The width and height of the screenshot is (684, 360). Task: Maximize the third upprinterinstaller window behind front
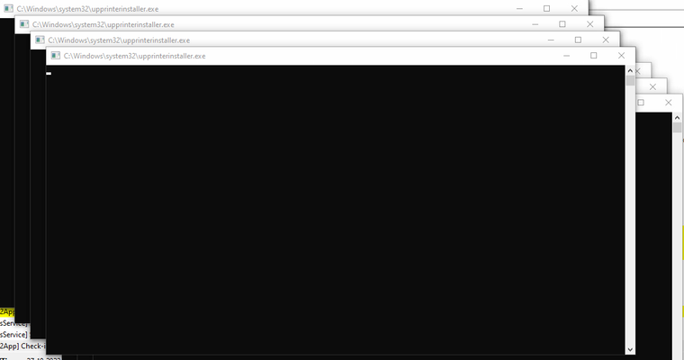pyautogui.click(x=578, y=40)
